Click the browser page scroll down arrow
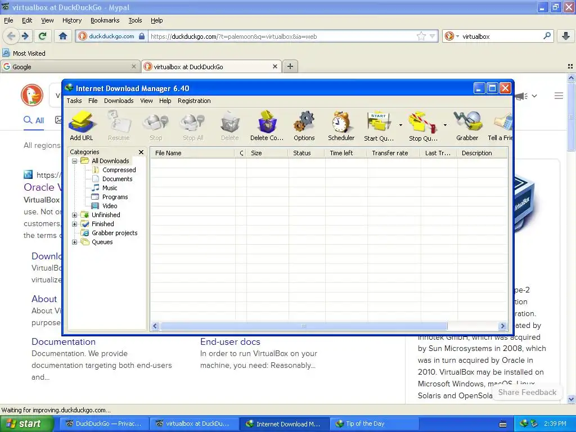576x432 pixels. (571, 399)
